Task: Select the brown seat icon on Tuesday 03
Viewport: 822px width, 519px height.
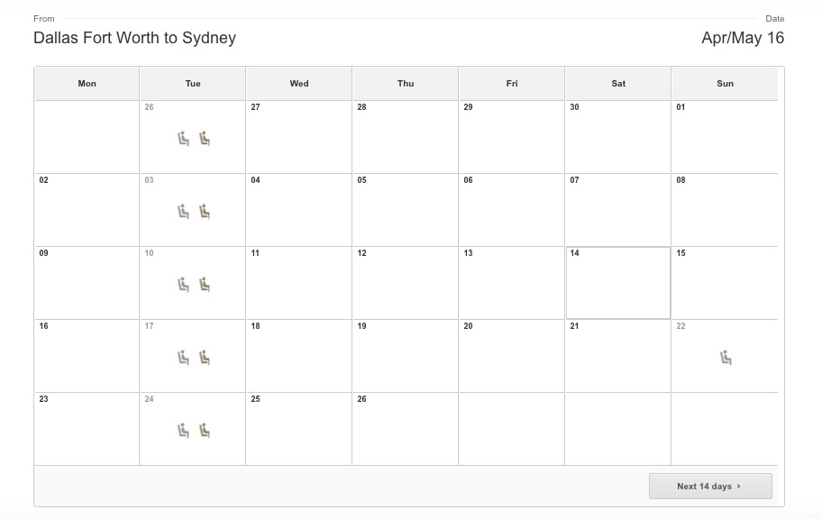Action: click(x=205, y=212)
